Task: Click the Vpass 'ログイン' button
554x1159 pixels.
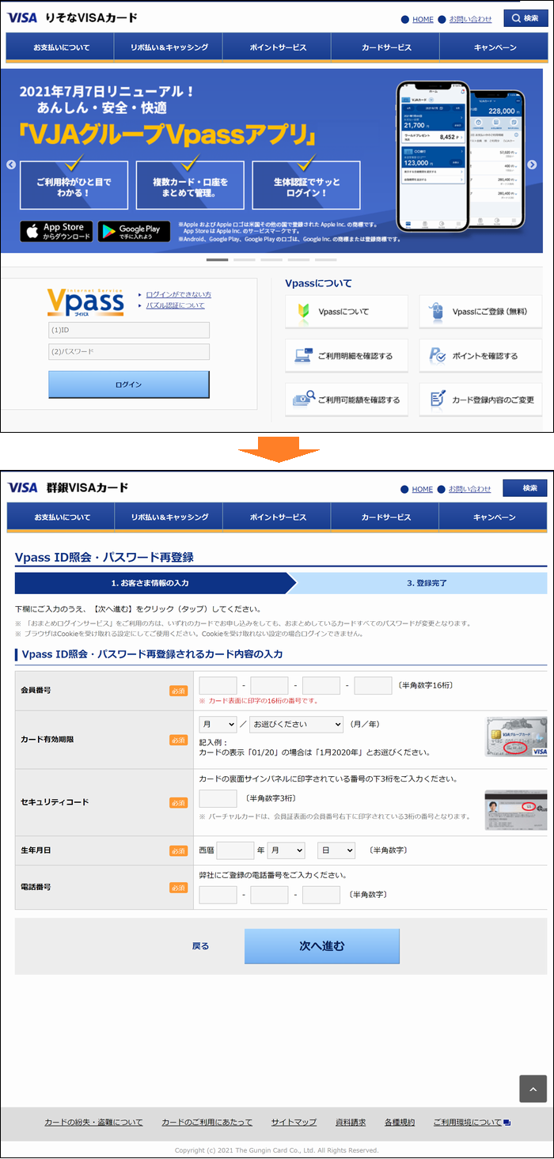Action: click(129, 384)
